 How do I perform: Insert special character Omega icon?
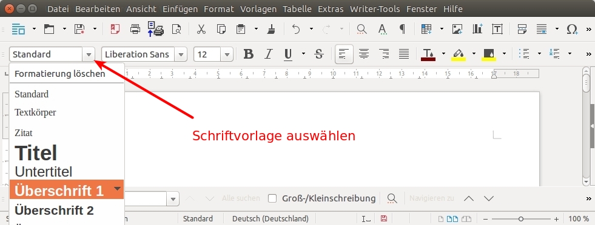click(572, 29)
